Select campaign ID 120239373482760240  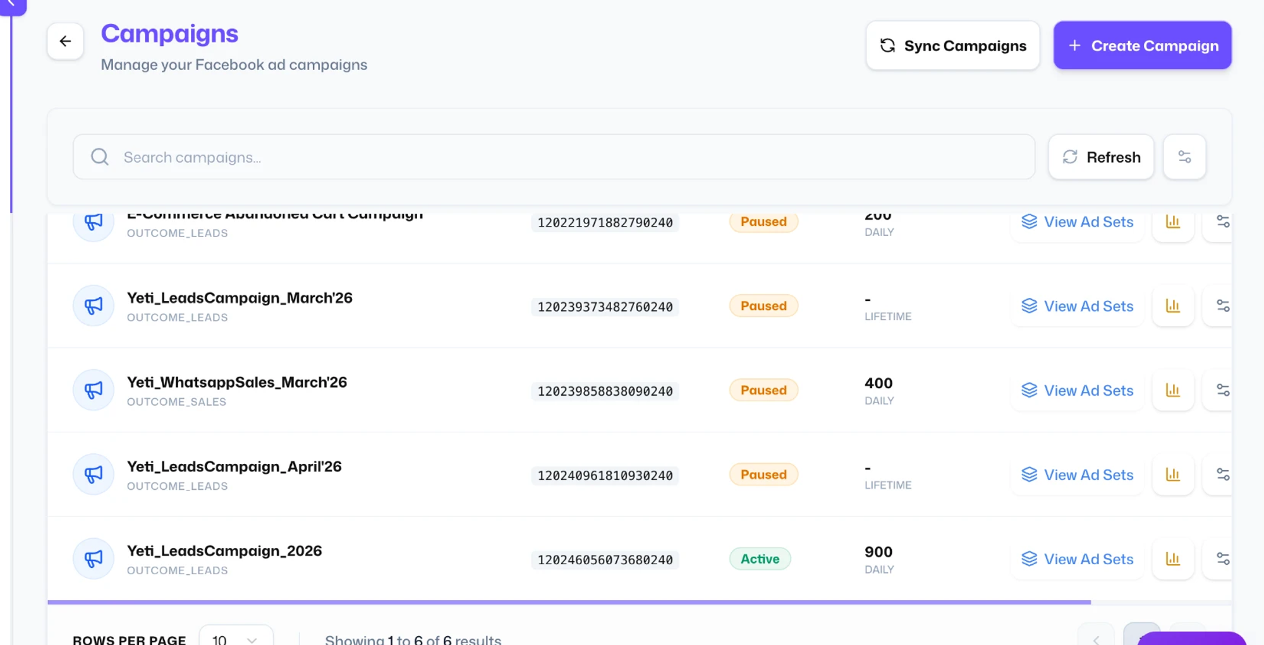(x=605, y=307)
